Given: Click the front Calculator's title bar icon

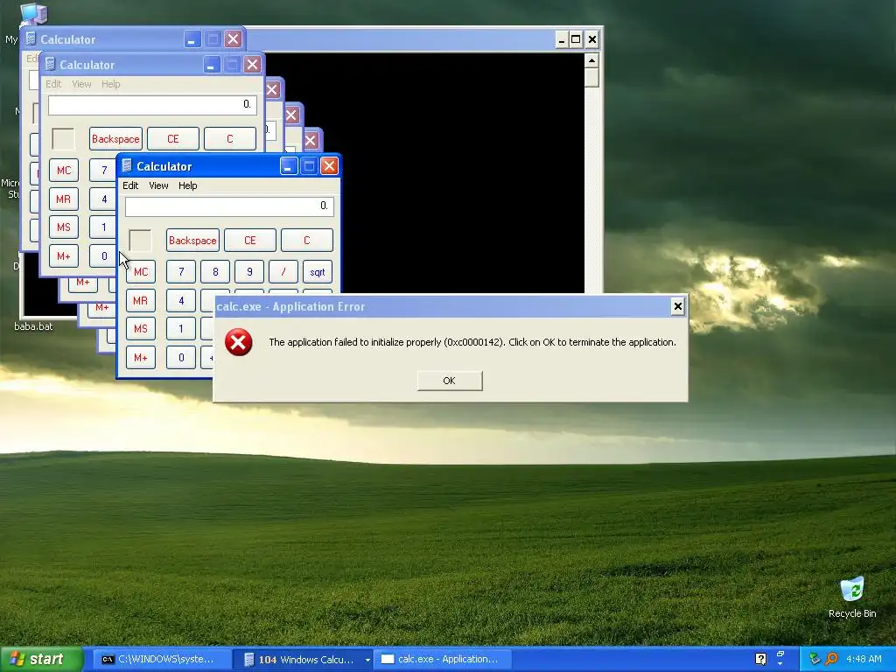Looking at the screenshot, I should [127, 166].
